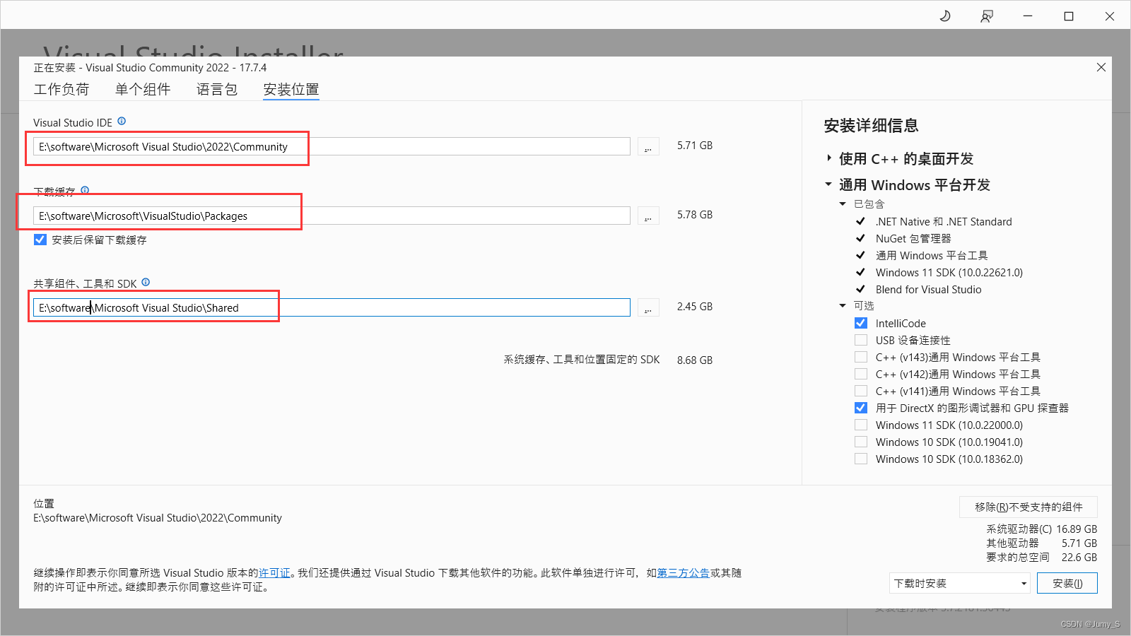Select .NET Native 和 .NET Standard item
Screen dimensions: 1131x636
(x=944, y=221)
